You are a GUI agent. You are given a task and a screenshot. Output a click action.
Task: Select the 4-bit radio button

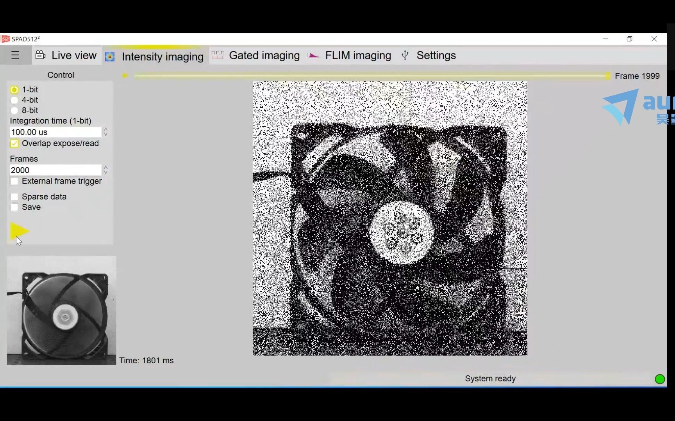coord(14,100)
